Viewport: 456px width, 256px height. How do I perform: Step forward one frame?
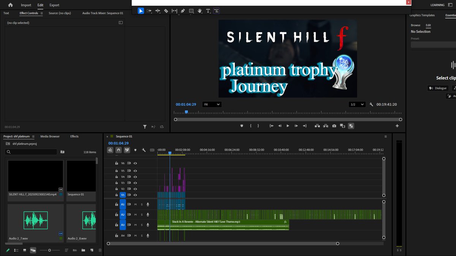pos(296,126)
